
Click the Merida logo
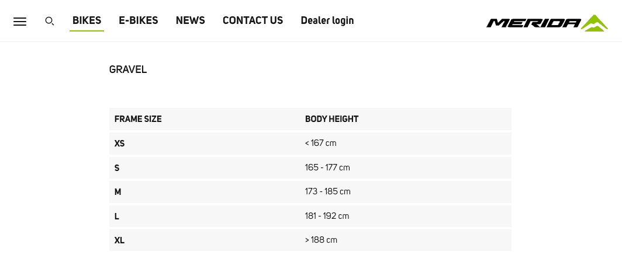point(547,23)
